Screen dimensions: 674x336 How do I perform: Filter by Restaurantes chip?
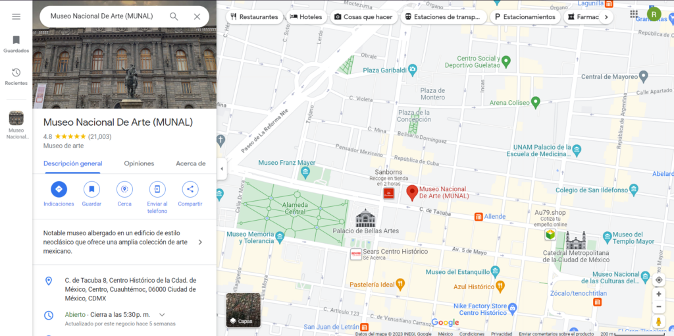click(x=255, y=17)
